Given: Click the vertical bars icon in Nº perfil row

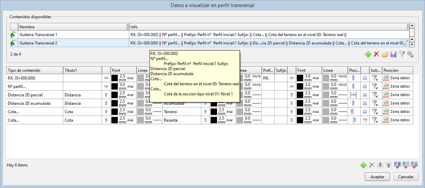Looking at the screenshot, I should [x=365, y=86].
